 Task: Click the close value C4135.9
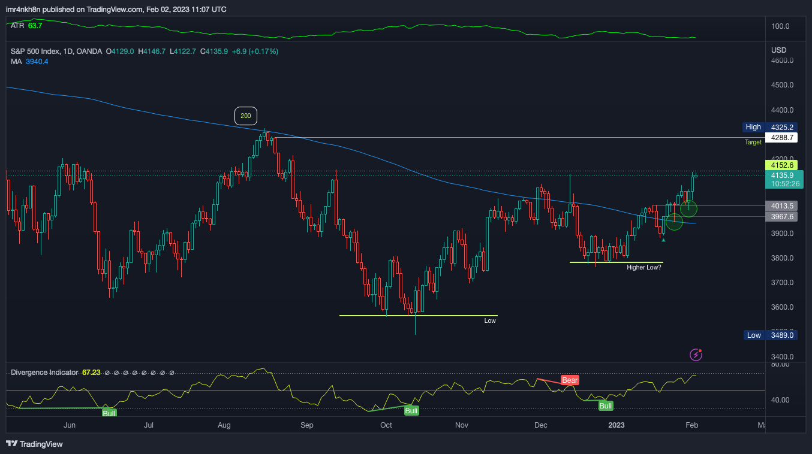click(213, 52)
